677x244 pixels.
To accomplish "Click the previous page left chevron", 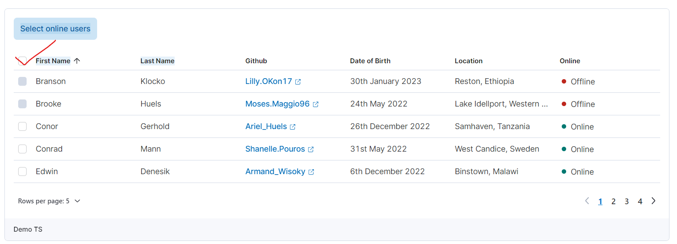I will coord(587,201).
